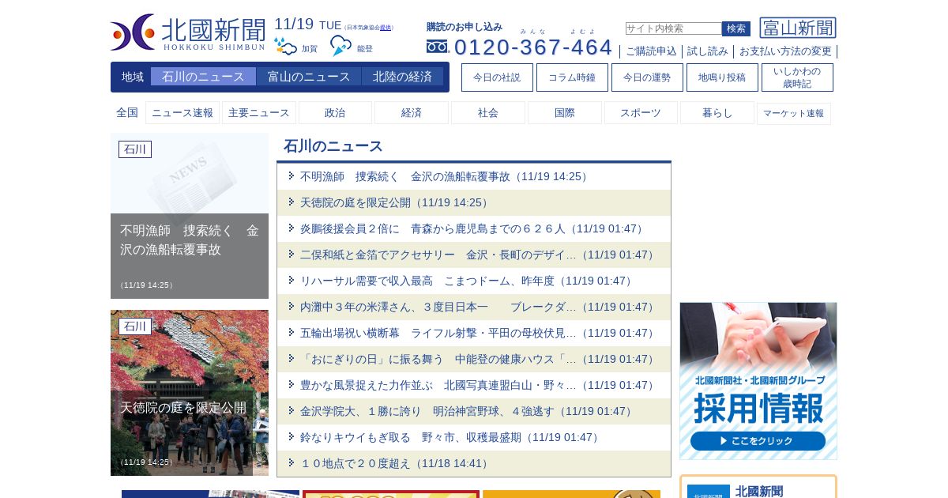Viewport: 948px width, 498px height.
Task: Select 経済 menu item
Action: (x=412, y=113)
